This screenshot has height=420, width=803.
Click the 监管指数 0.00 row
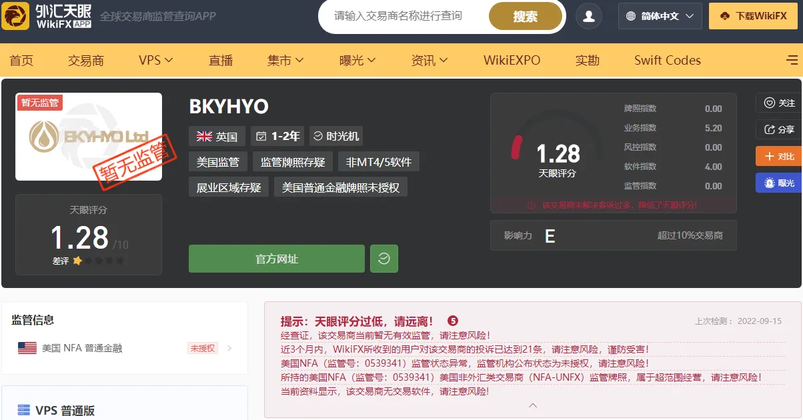[x=673, y=186]
